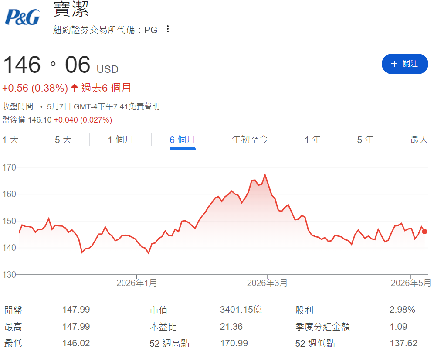Click the 52 週低點 value 137.62
This screenshot has width=434, height=348.
(403, 343)
